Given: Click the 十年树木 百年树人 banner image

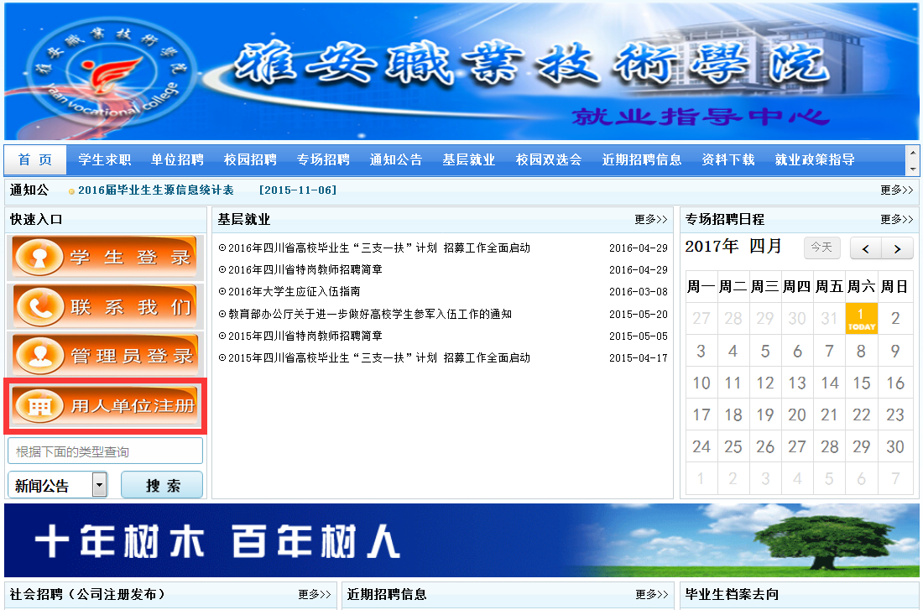Looking at the screenshot, I should (461, 540).
